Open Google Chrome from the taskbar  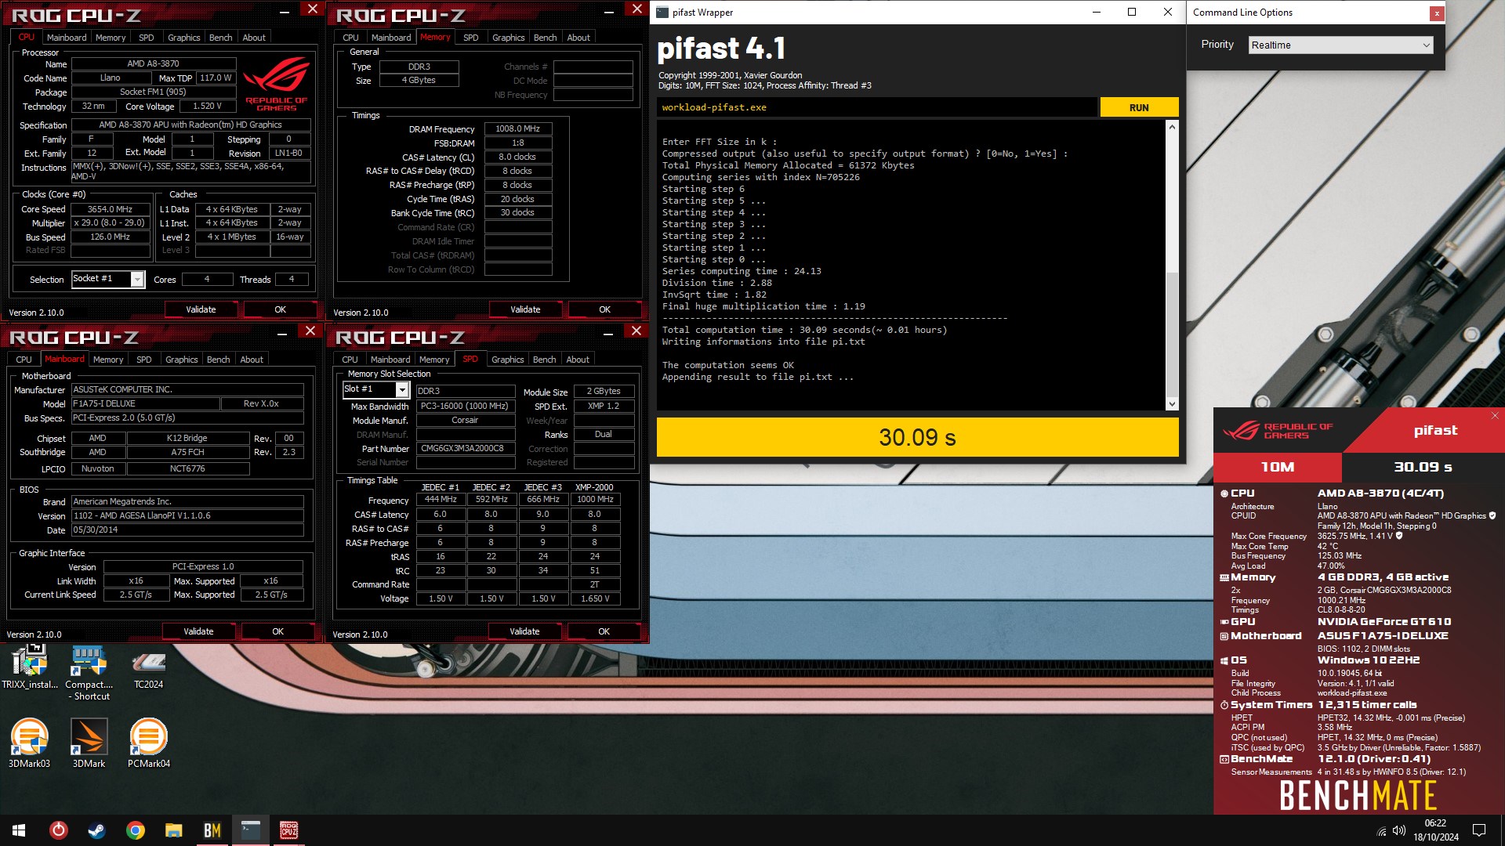(136, 830)
